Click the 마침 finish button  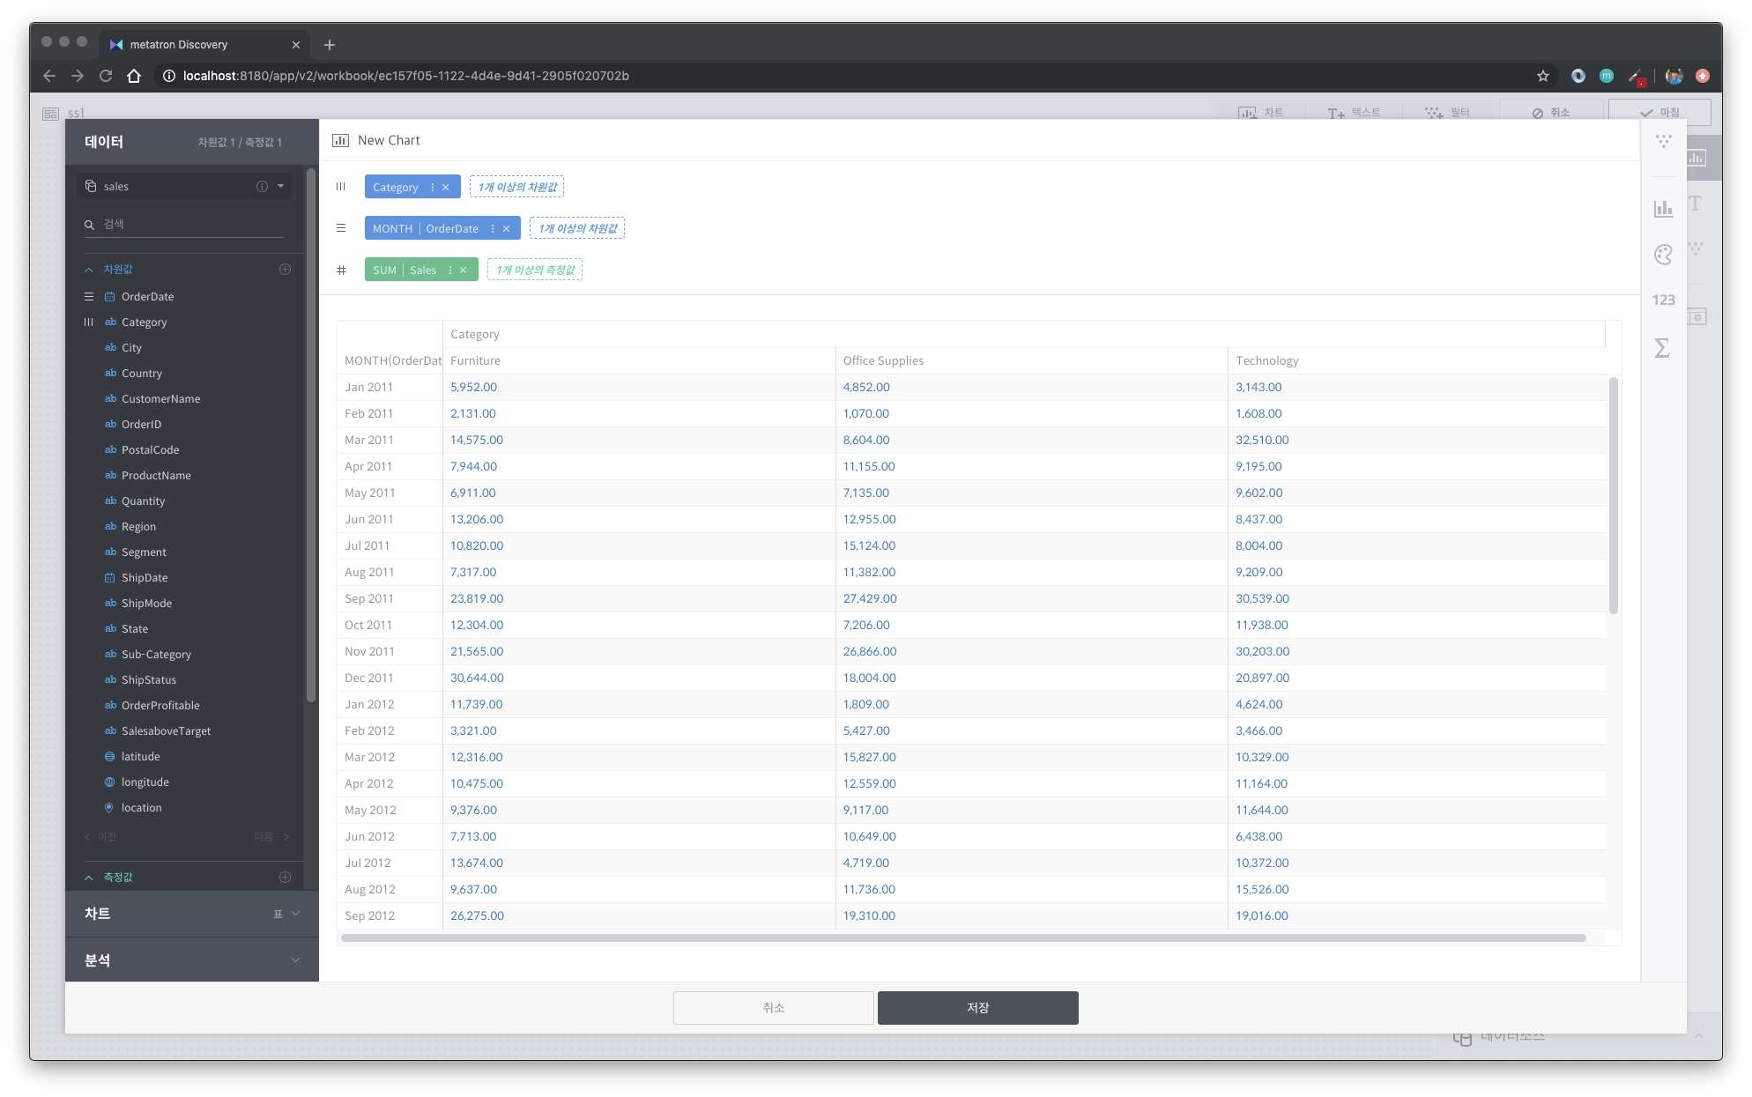(x=1660, y=112)
